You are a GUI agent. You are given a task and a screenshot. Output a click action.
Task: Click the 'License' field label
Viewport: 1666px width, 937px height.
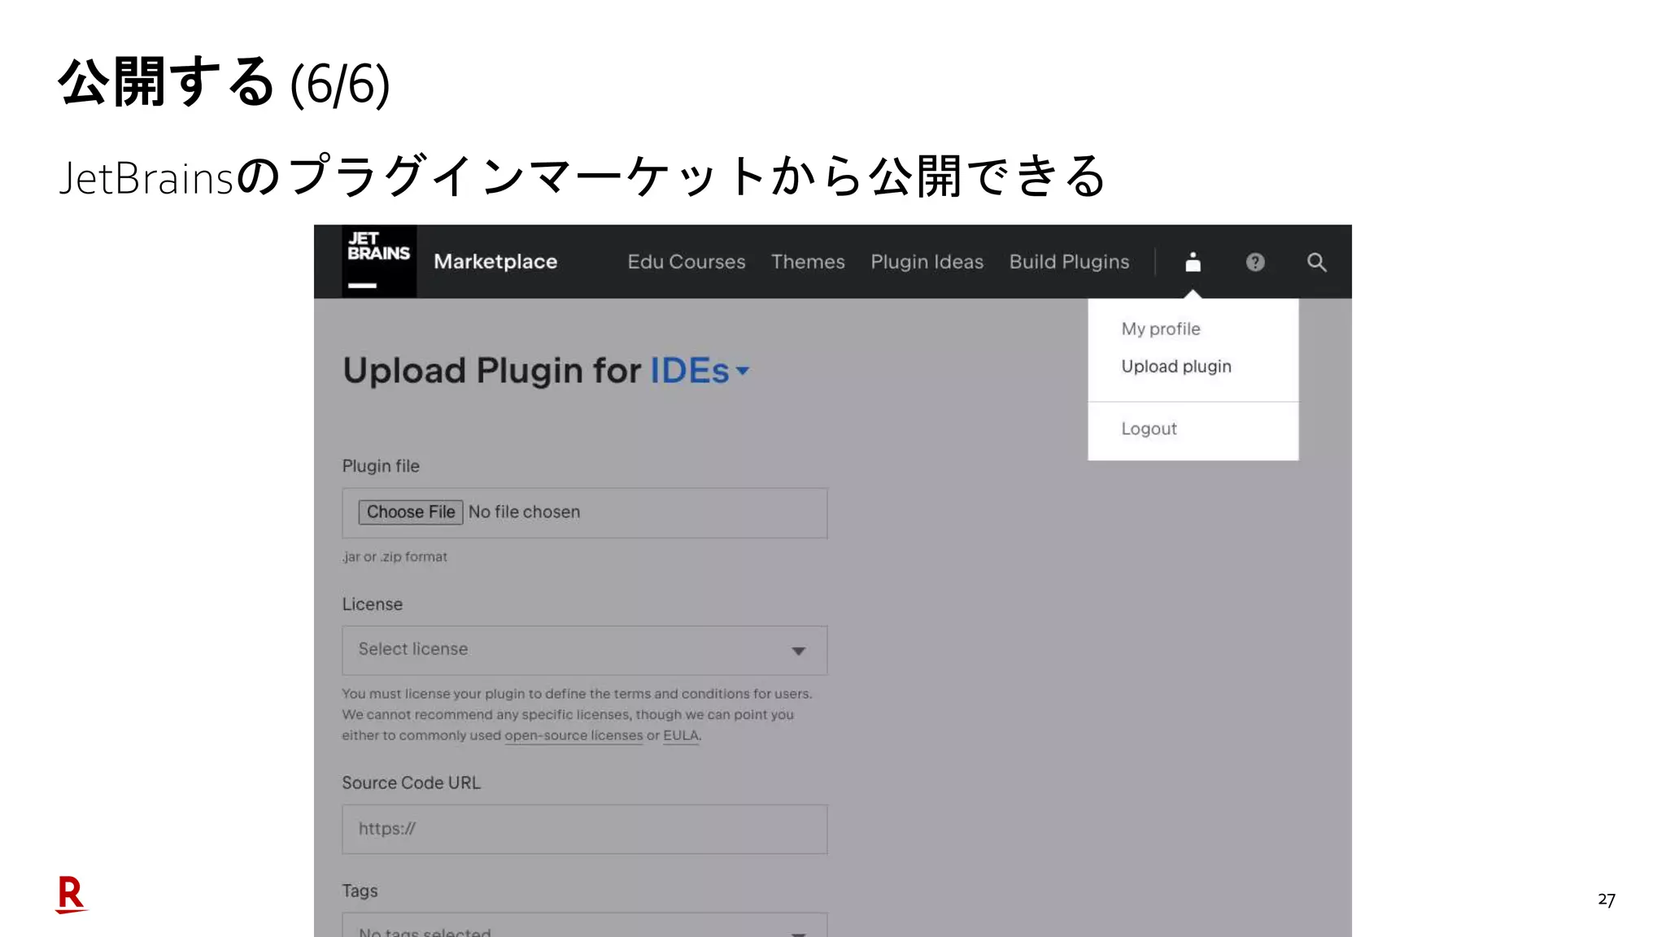click(x=373, y=604)
